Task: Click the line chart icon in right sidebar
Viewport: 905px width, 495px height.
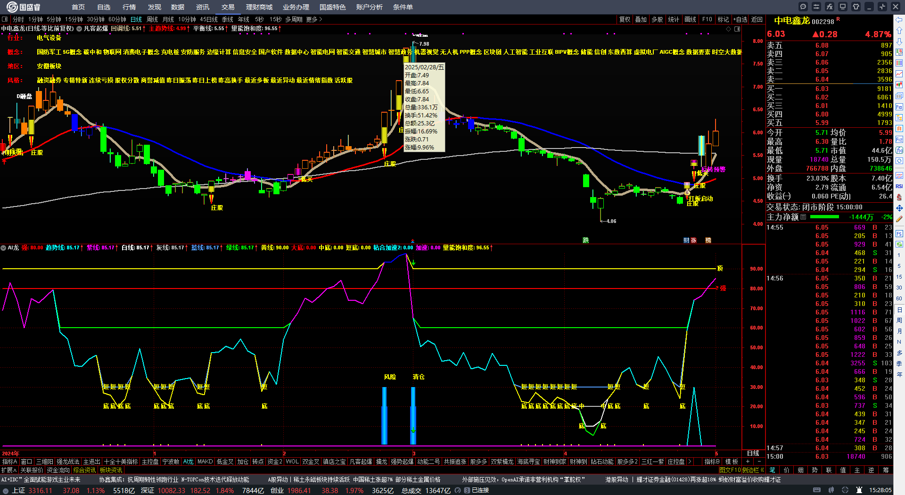Action: 899,74
